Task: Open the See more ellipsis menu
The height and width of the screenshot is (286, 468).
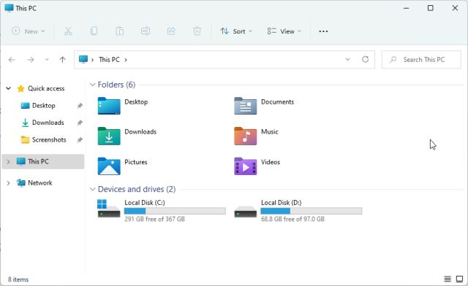Action: 323,31
